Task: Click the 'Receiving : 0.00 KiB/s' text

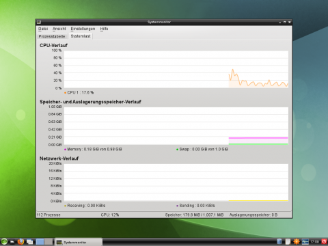Action: click(x=86, y=206)
